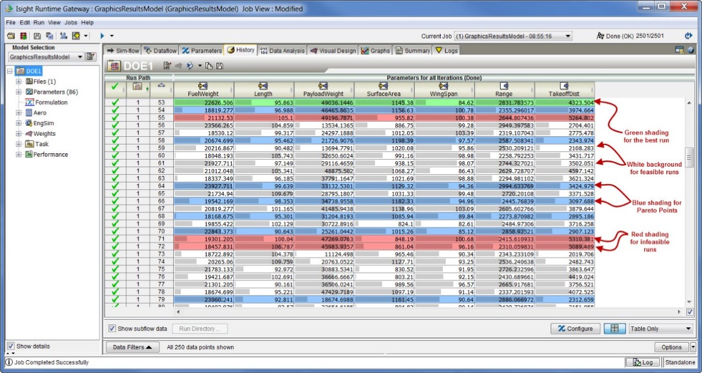Expand the Parameters (86) tree node
Image resolution: width=702 pixels, height=373 pixels.
[x=19, y=92]
